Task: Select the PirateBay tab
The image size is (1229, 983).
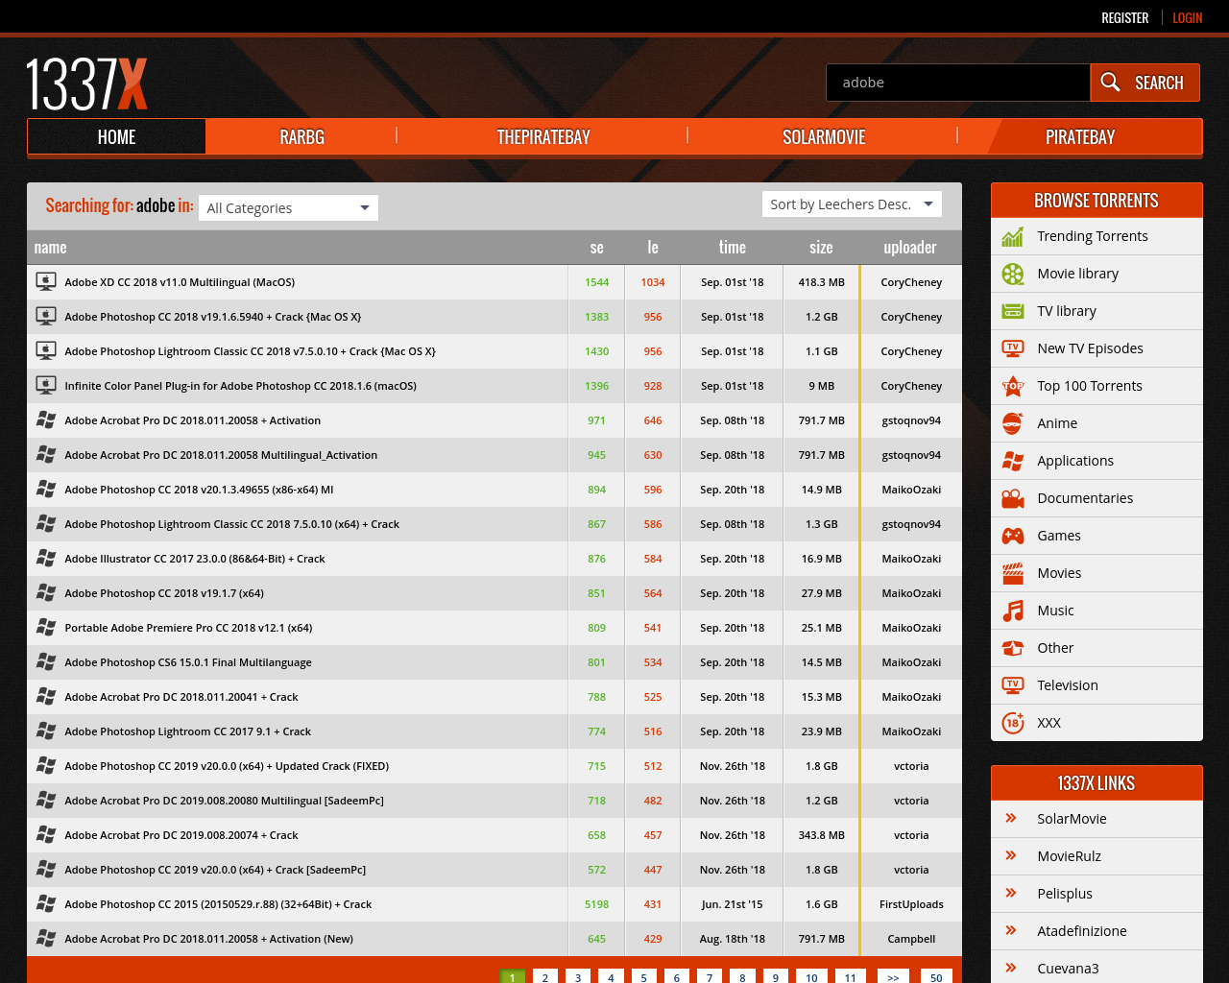Action: click(x=1080, y=136)
